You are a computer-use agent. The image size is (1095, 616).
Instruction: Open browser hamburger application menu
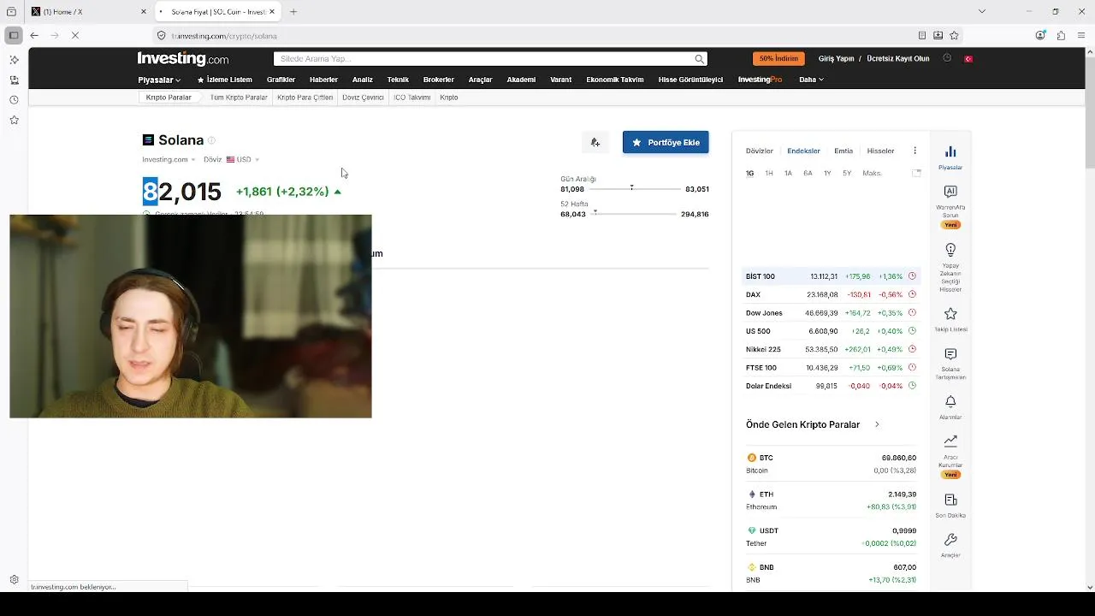click(x=1081, y=36)
